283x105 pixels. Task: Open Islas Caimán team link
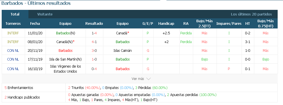pos(122,50)
